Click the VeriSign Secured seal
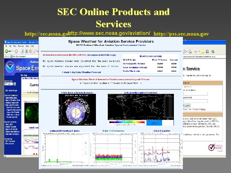Image resolution: width=231 pixels, height=173 pixels. coord(215,148)
